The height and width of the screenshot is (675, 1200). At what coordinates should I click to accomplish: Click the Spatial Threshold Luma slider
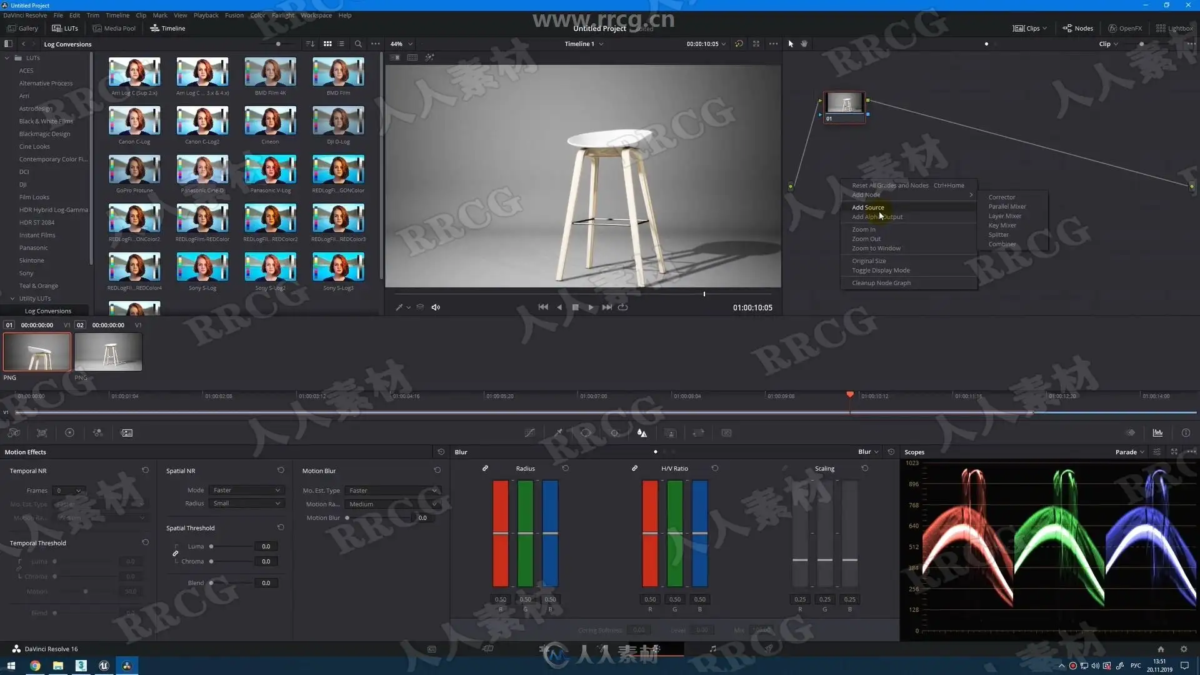coord(231,546)
